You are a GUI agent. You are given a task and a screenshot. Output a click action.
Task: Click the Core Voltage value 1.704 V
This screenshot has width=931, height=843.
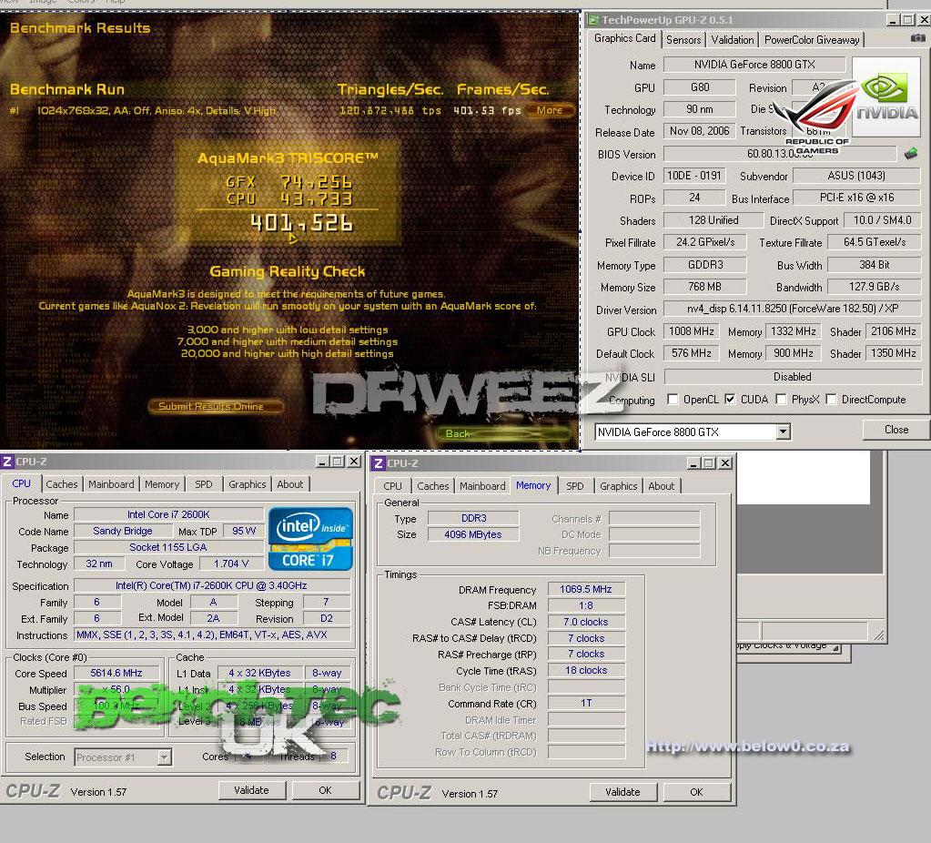(x=231, y=564)
